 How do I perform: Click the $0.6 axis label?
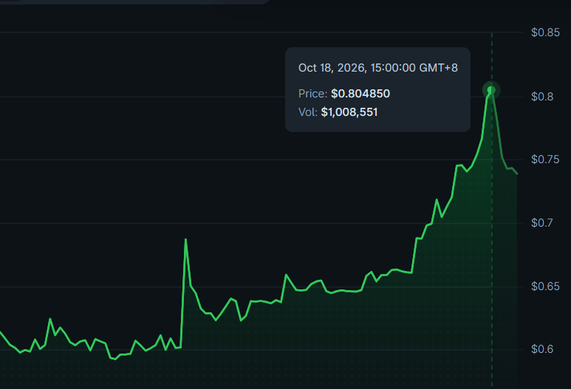(x=542, y=349)
